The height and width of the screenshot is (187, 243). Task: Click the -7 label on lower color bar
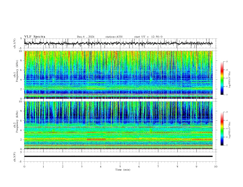pyautogui.click(x=226, y=145)
